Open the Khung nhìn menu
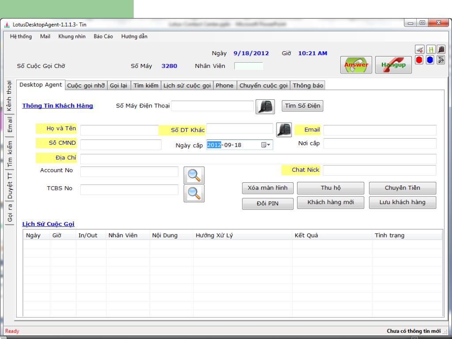The height and width of the screenshot is (339, 452). tap(72, 37)
